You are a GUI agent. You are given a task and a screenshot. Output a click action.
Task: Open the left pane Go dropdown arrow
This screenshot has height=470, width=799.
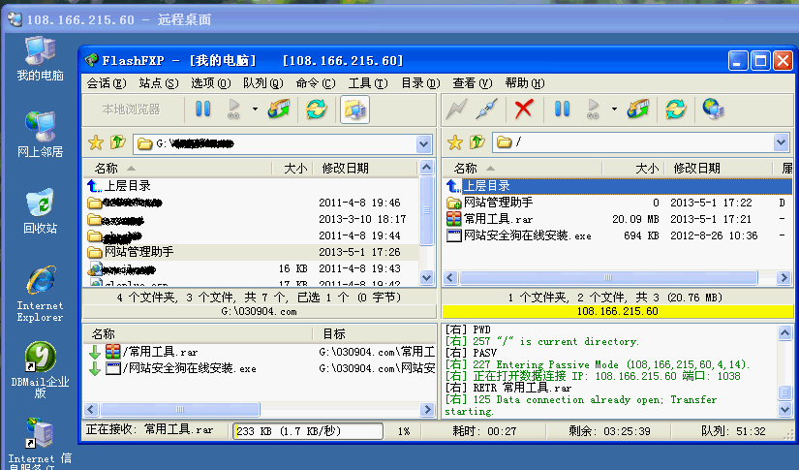[x=255, y=110]
